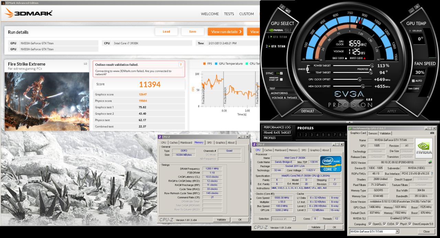Adjust the GPU CLOCK OFFSET slider knob
440x238 pixels.
pyautogui.click(x=360, y=79)
